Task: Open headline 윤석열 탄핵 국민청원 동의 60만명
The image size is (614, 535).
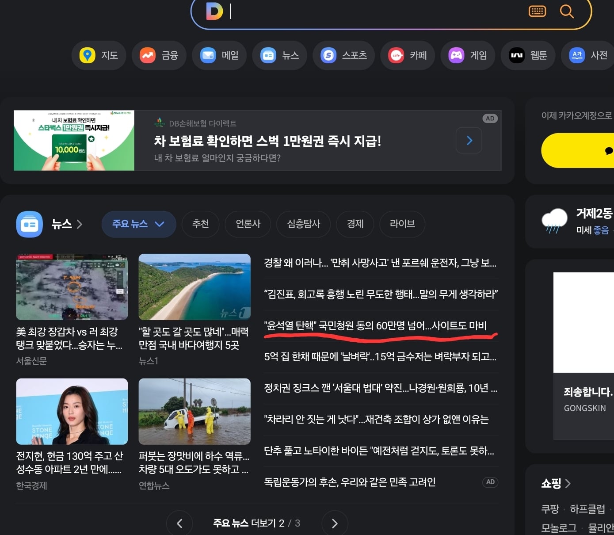Action: click(375, 326)
